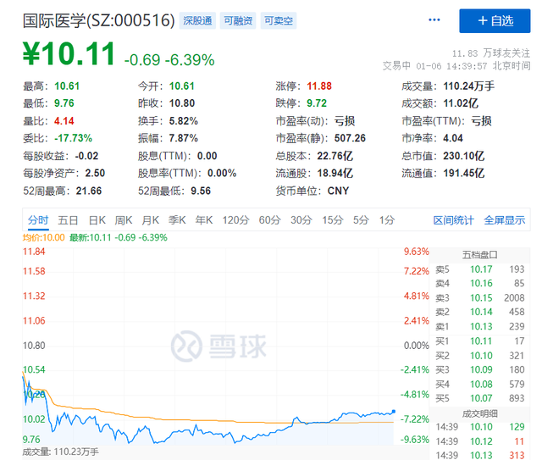Switch to the 日K chart tab
The height and width of the screenshot is (460, 542).
(97, 220)
